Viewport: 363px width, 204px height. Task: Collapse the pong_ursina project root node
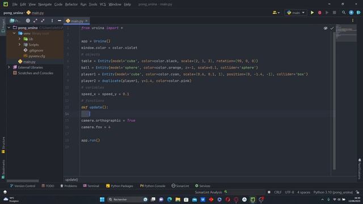[x=9, y=28]
